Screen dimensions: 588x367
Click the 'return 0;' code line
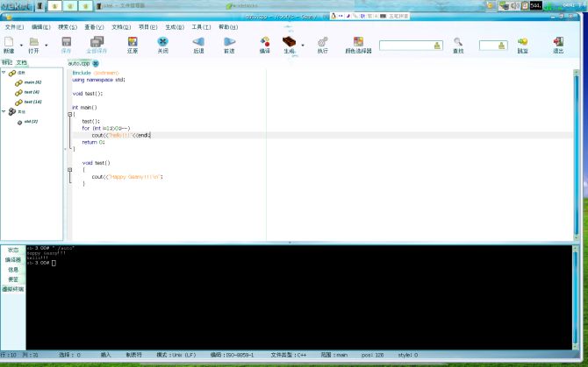93,142
